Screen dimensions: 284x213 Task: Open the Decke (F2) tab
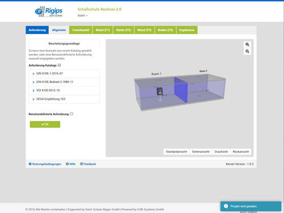click(x=124, y=30)
